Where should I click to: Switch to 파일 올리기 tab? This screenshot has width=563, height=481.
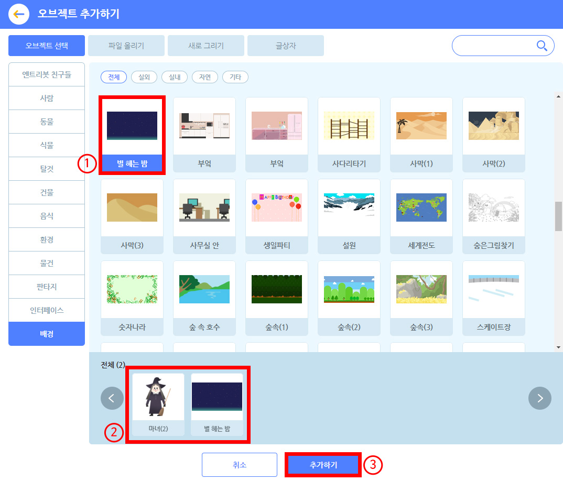click(126, 46)
